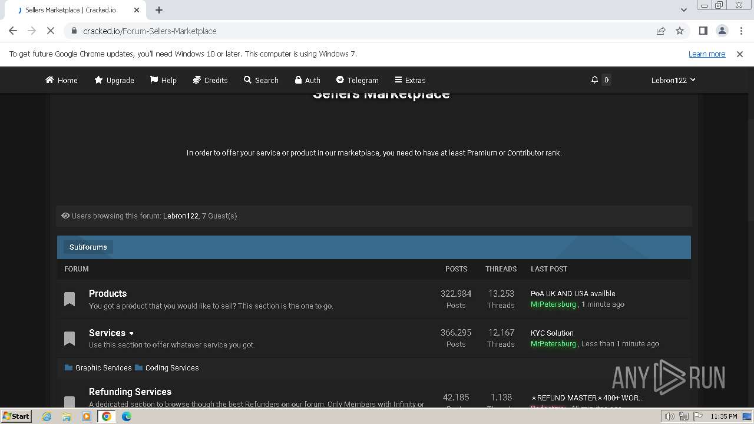Open the Auth page
Screen dimensions: 754x424
click(x=307, y=80)
